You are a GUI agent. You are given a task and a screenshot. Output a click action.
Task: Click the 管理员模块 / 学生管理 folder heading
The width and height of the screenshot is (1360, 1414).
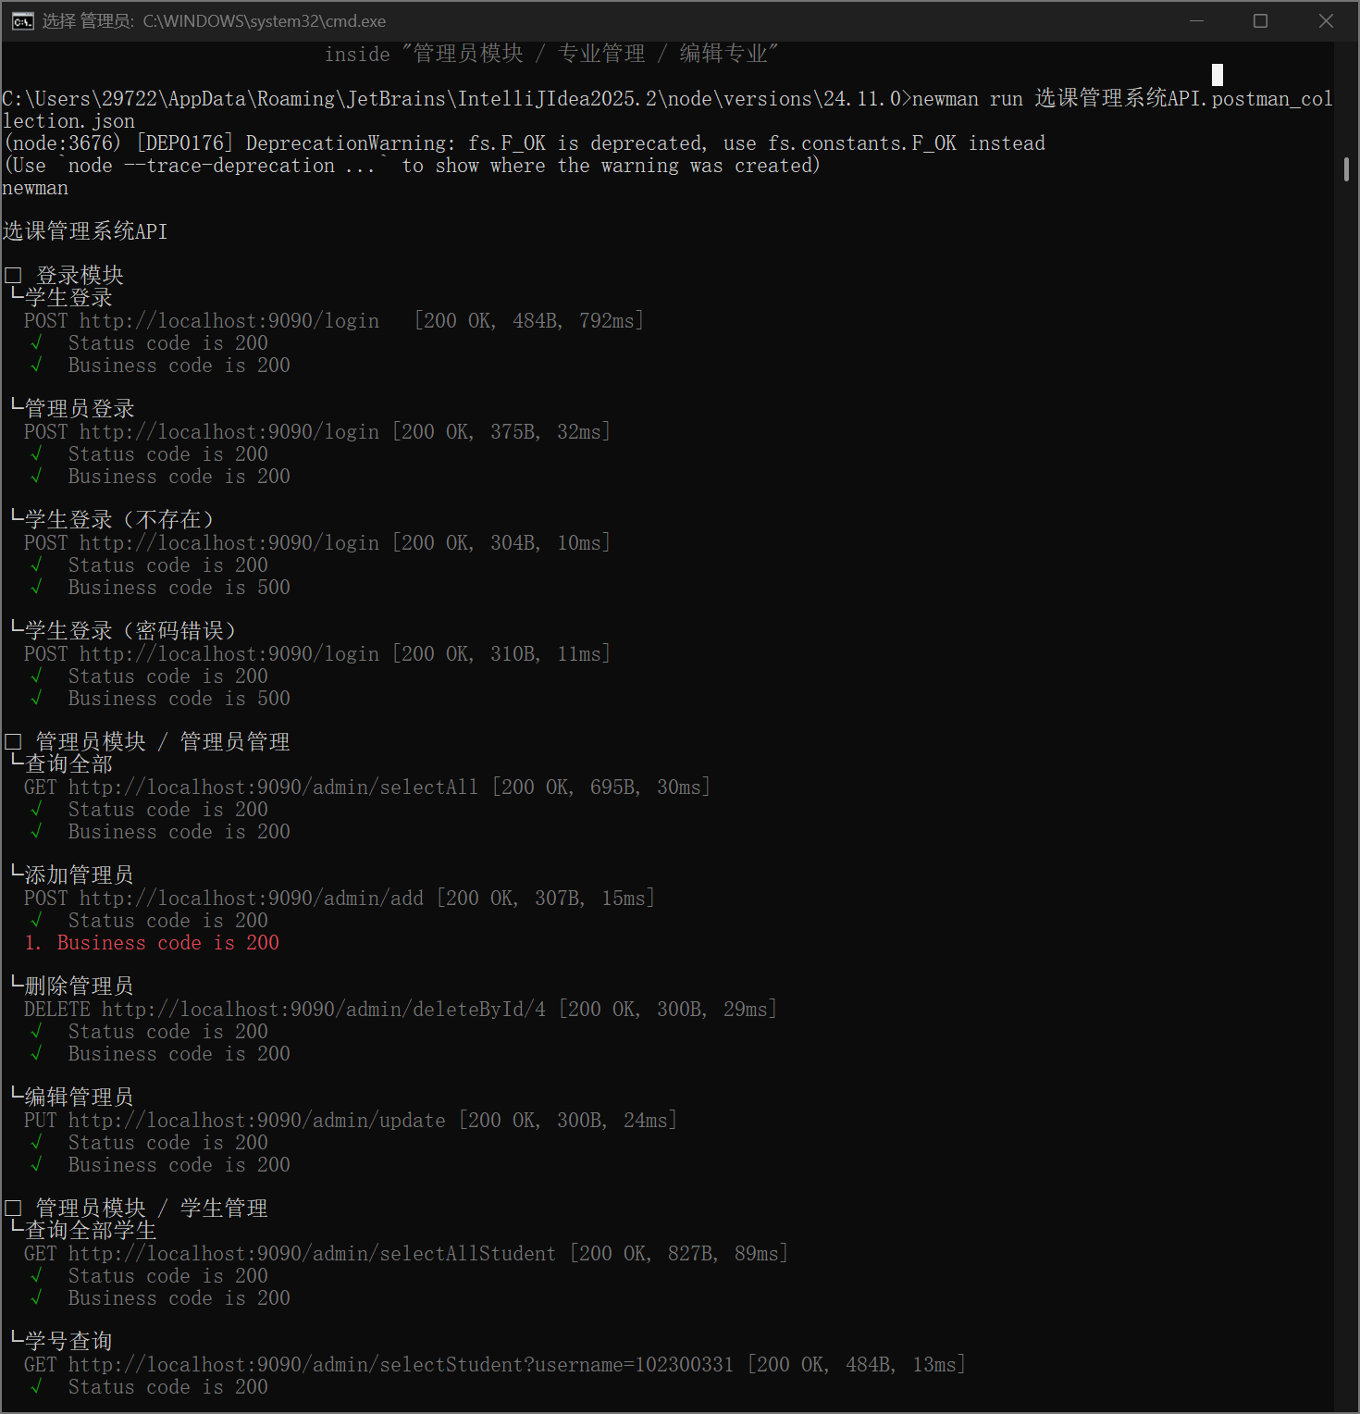[x=152, y=1209]
